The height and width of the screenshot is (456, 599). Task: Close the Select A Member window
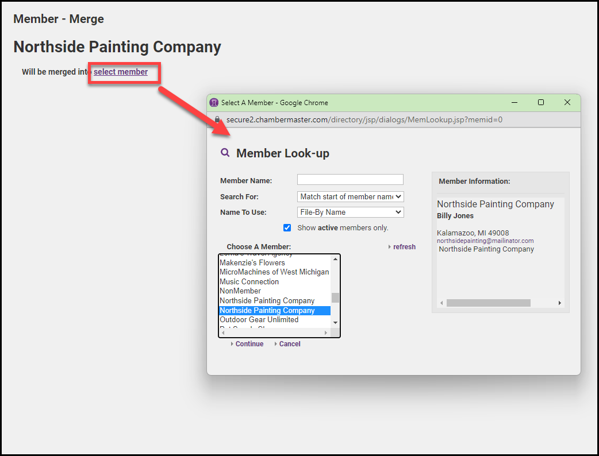tap(567, 102)
